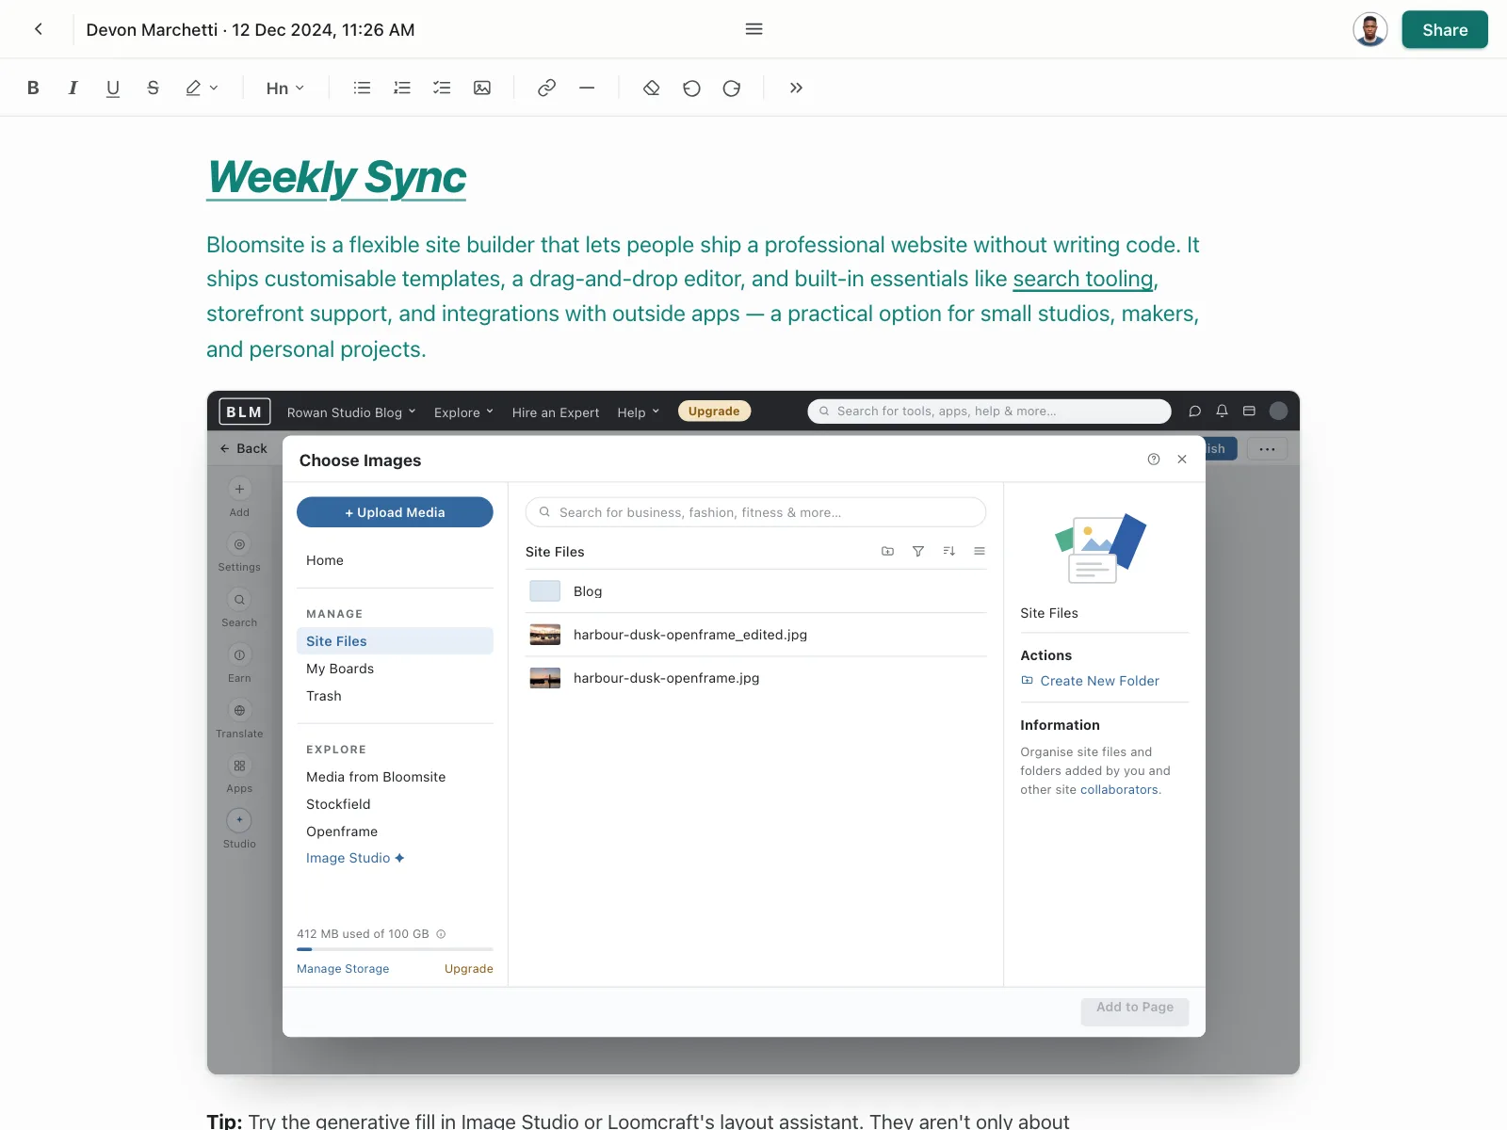Open help in Choose Images dialog
Viewport: 1507px width, 1130px height.
pos(1154,460)
